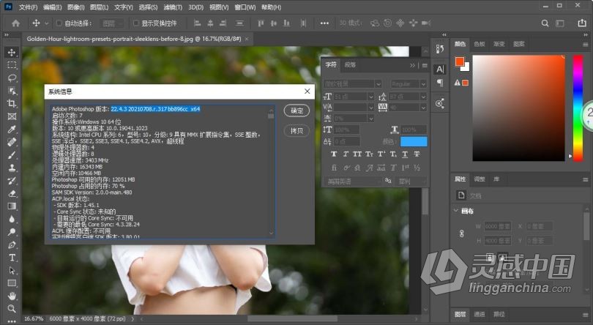
Task: Select the Brush tool
Action: click(x=12, y=155)
